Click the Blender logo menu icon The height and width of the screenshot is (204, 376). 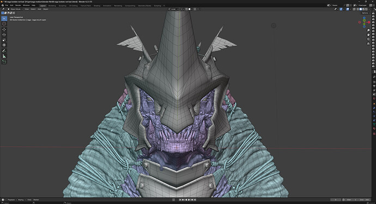pos(2,5)
